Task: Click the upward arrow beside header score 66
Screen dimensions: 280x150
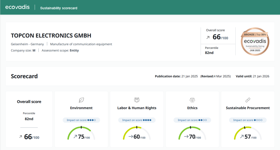Action: click(208, 37)
